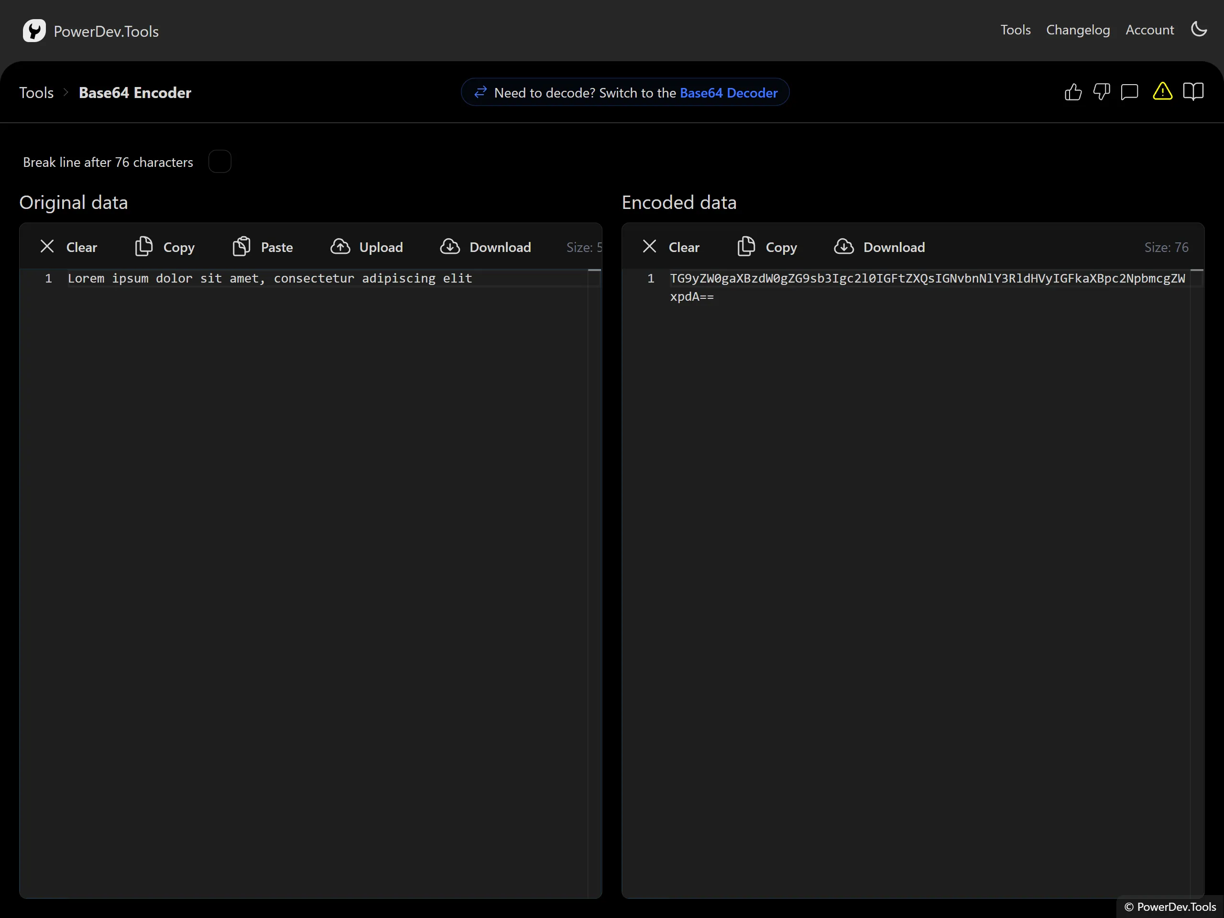Image resolution: width=1224 pixels, height=918 pixels.
Task: Click the Paste clipboard icon
Action: click(242, 247)
